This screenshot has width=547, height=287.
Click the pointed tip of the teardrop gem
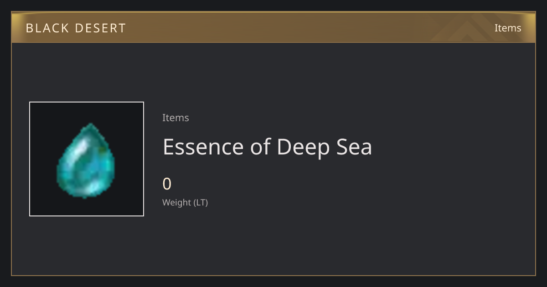pos(91,126)
